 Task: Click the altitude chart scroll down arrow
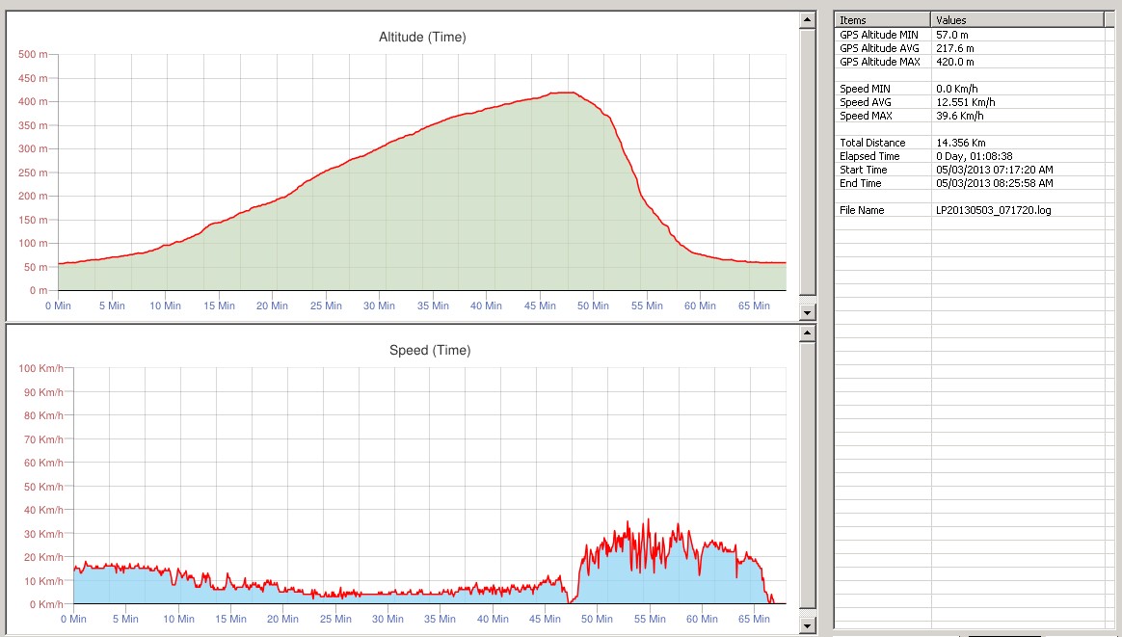click(x=807, y=312)
